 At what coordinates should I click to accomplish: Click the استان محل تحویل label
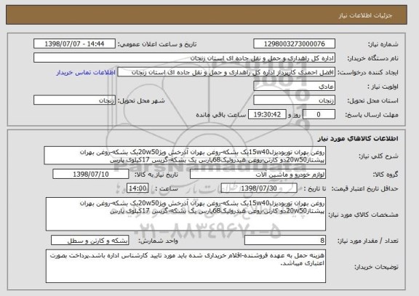pos(372,100)
